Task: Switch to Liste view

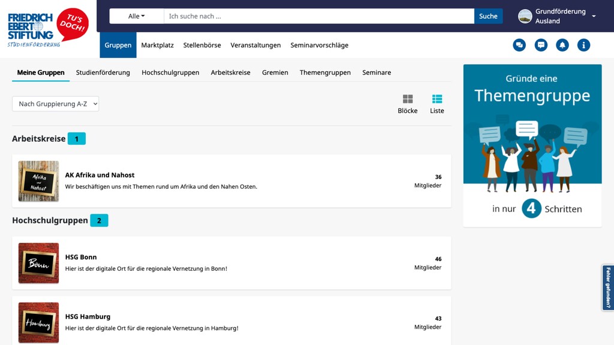Action: click(x=437, y=104)
